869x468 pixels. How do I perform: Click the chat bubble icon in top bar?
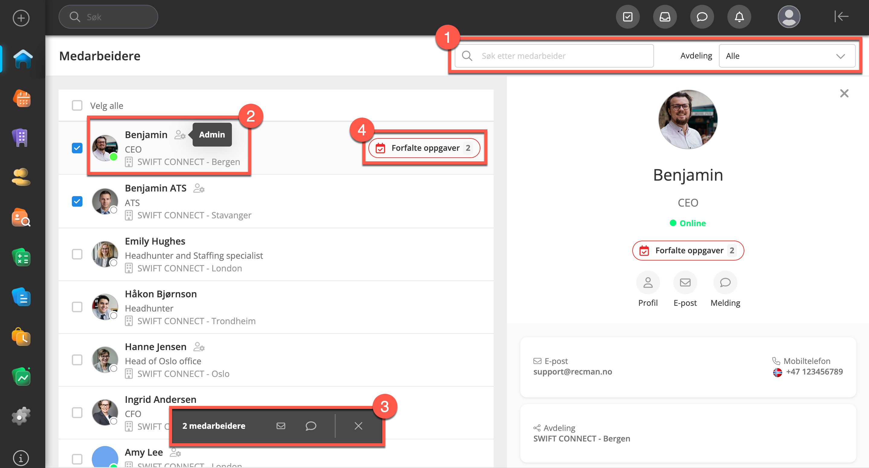tap(702, 17)
